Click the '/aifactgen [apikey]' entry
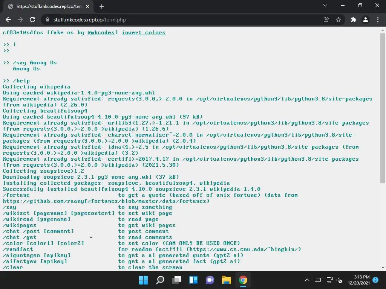 click(35, 261)
